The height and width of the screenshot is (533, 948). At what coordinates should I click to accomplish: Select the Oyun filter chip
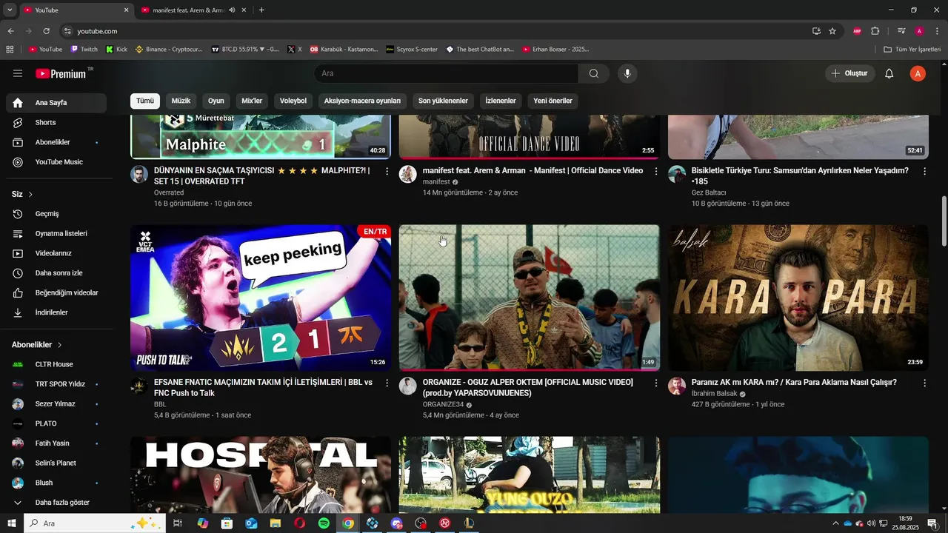click(x=216, y=101)
